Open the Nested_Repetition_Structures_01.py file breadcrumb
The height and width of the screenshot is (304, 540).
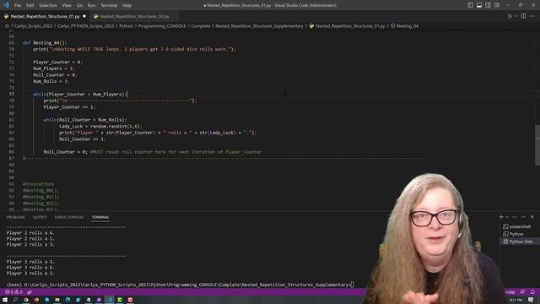[x=347, y=26]
